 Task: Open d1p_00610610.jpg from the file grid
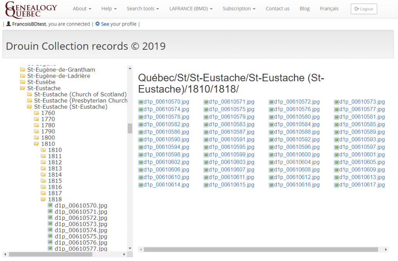[x=166, y=177]
